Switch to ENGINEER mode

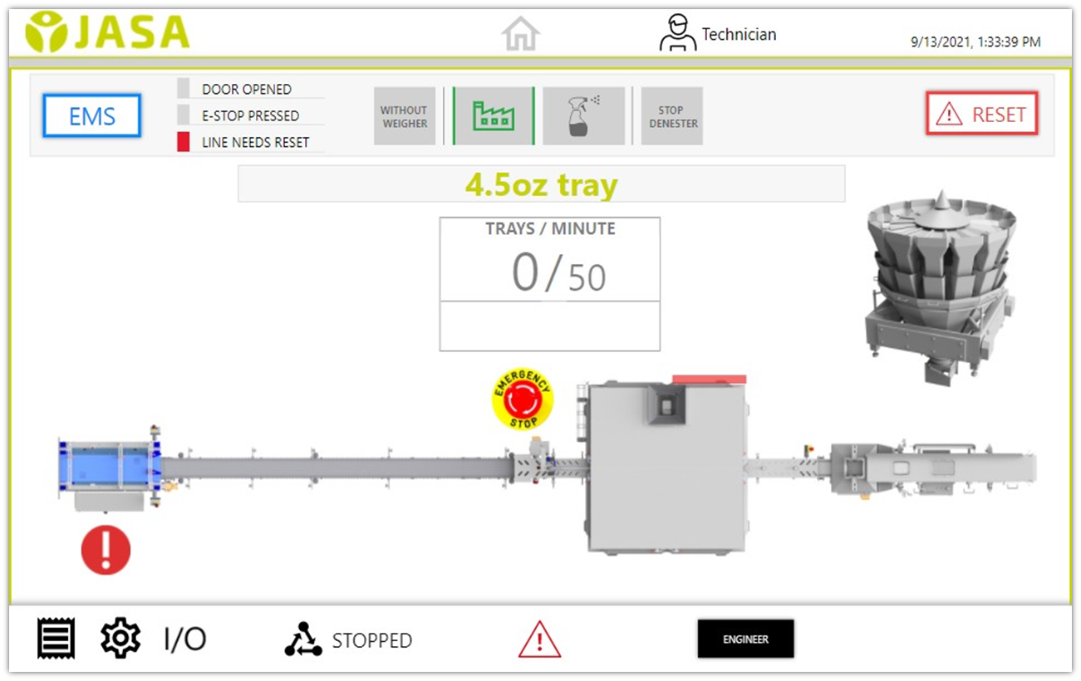[x=745, y=638]
